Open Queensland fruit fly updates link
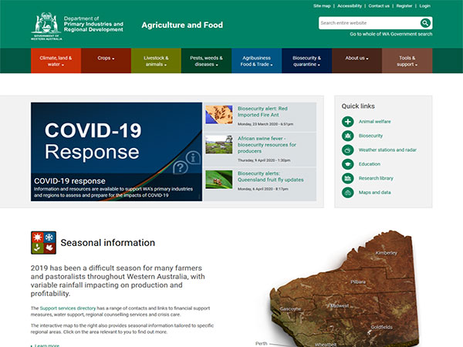The height and width of the screenshot is (347, 463). (271, 177)
